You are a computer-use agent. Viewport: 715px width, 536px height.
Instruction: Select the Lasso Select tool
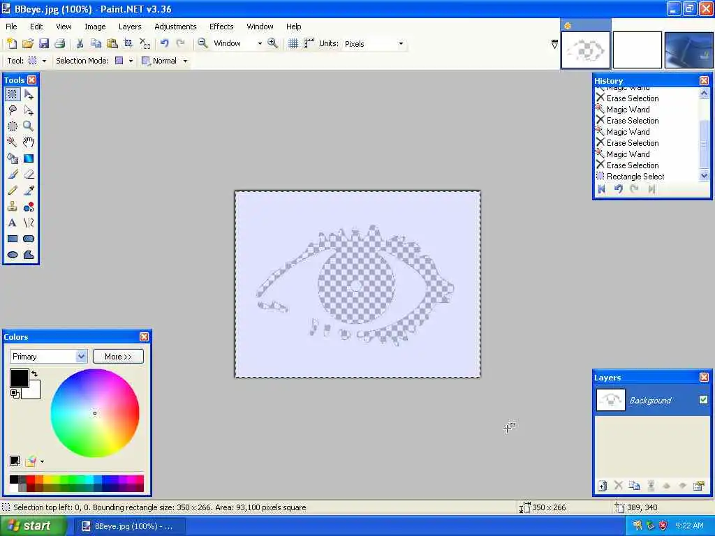[13, 110]
